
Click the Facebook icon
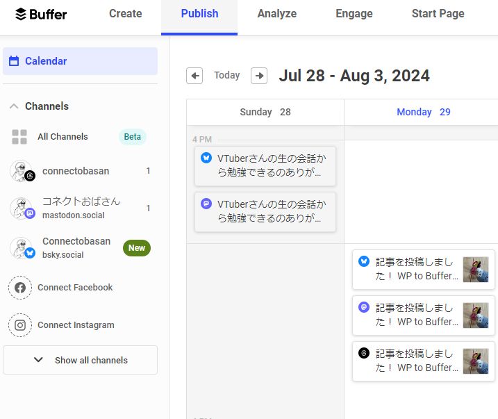(x=20, y=288)
